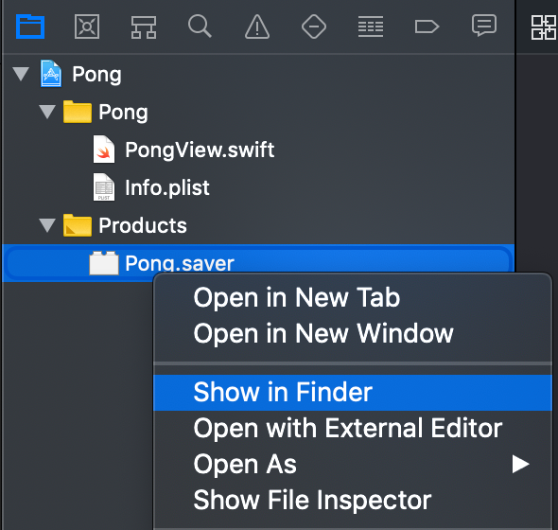
Task: Choose Open in New Tab
Action: [x=353, y=298]
